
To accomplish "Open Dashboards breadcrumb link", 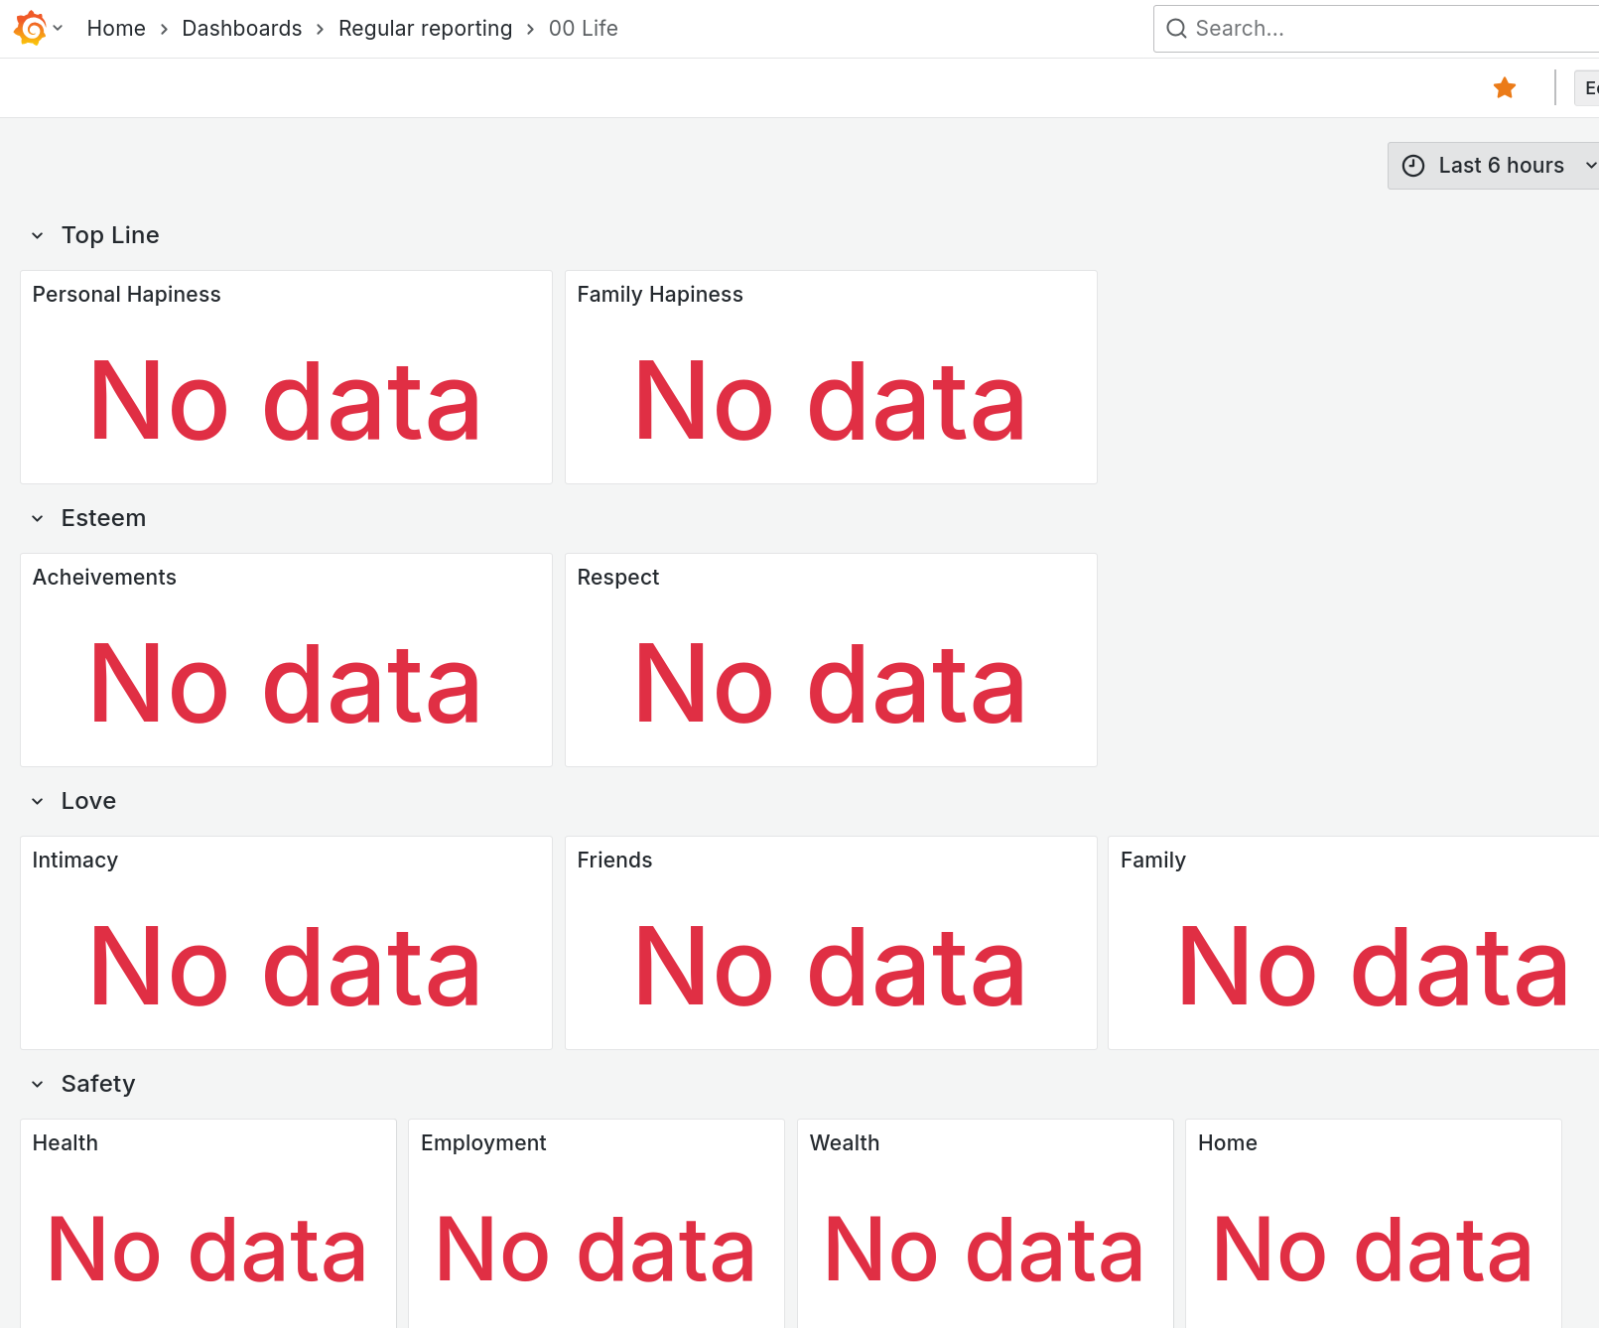I will pos(241,29).
